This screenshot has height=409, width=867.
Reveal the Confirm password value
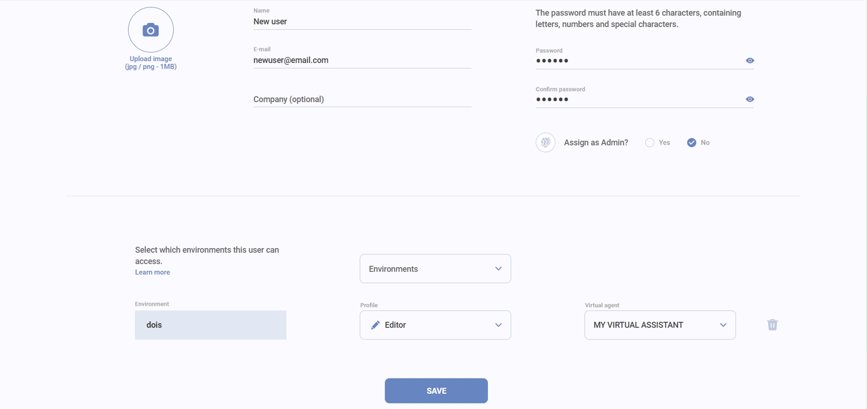pyautogui.click(x=750, y=99)
